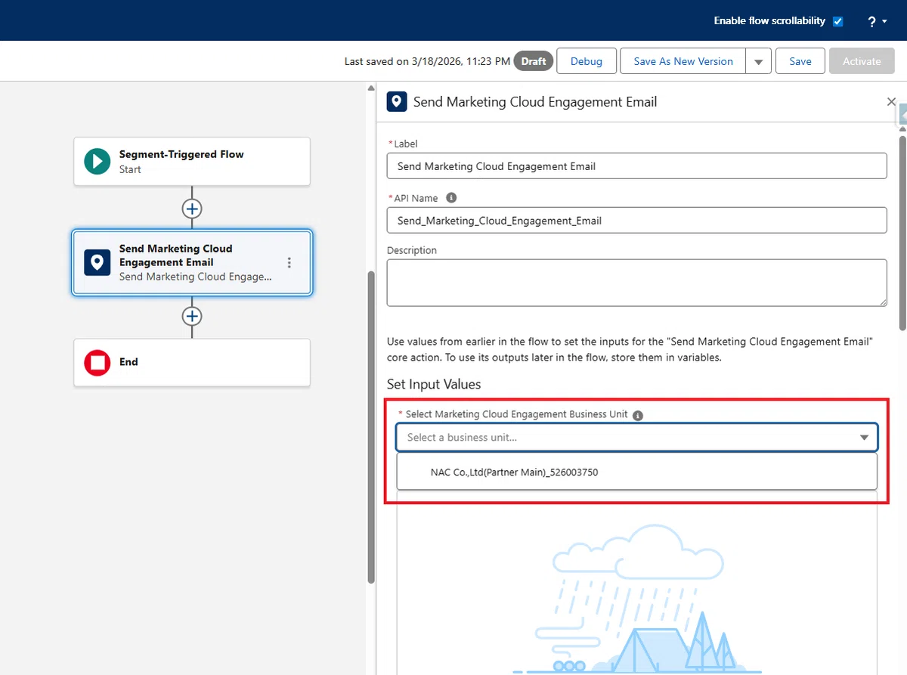Click the panel header email action icon
This screenshot has height=675, width=907.
[397, 101]
